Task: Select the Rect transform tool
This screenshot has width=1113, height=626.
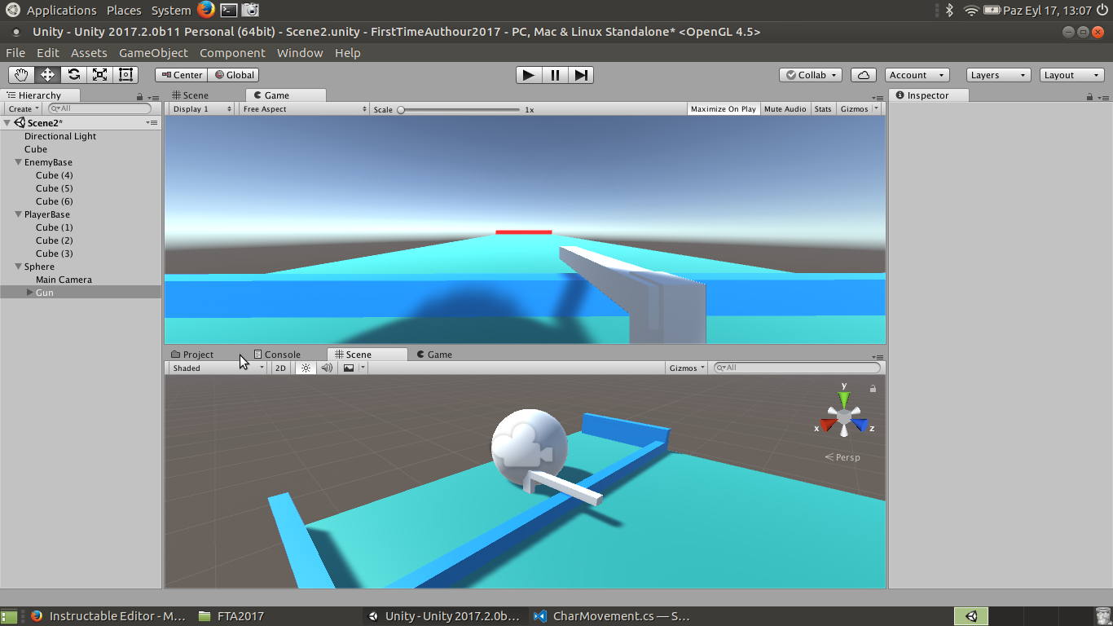Action: pyautogui.click(x=125, y=75)
